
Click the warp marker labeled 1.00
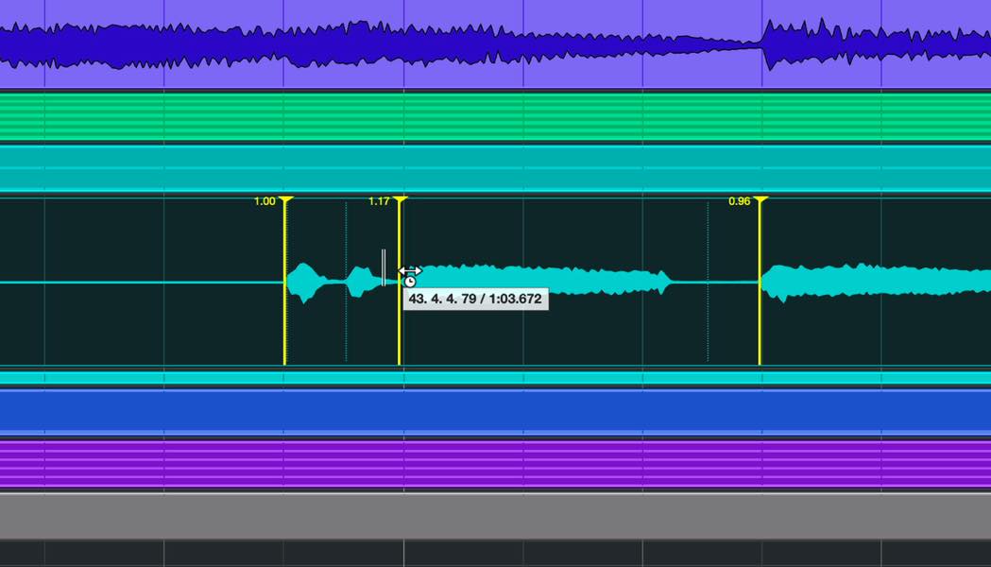[285, 282]
